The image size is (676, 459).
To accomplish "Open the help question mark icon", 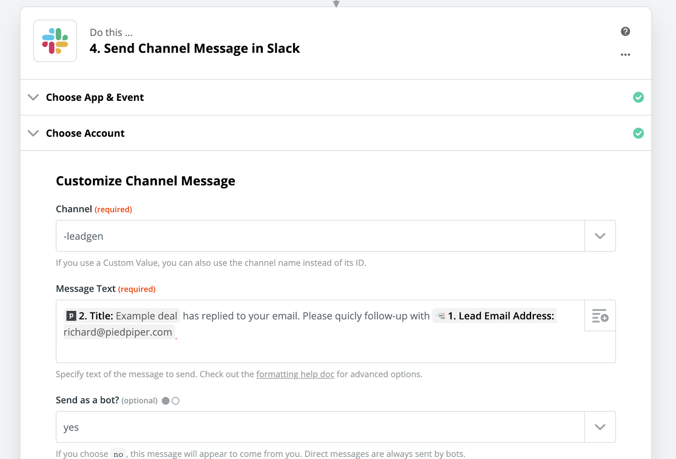I will pos(625,32).
